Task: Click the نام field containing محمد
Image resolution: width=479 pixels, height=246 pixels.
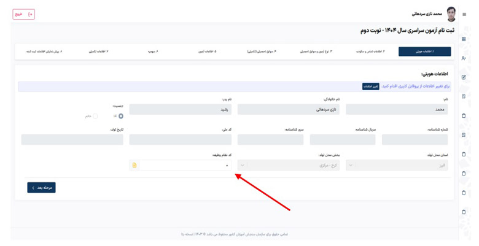Action: click(397, 109)
